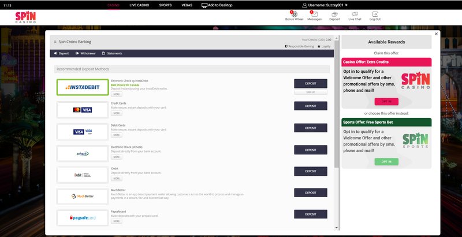Viewport: 462px width, 237px height.
Task: Switch to the Deposit tab
Action: point(61,53)
